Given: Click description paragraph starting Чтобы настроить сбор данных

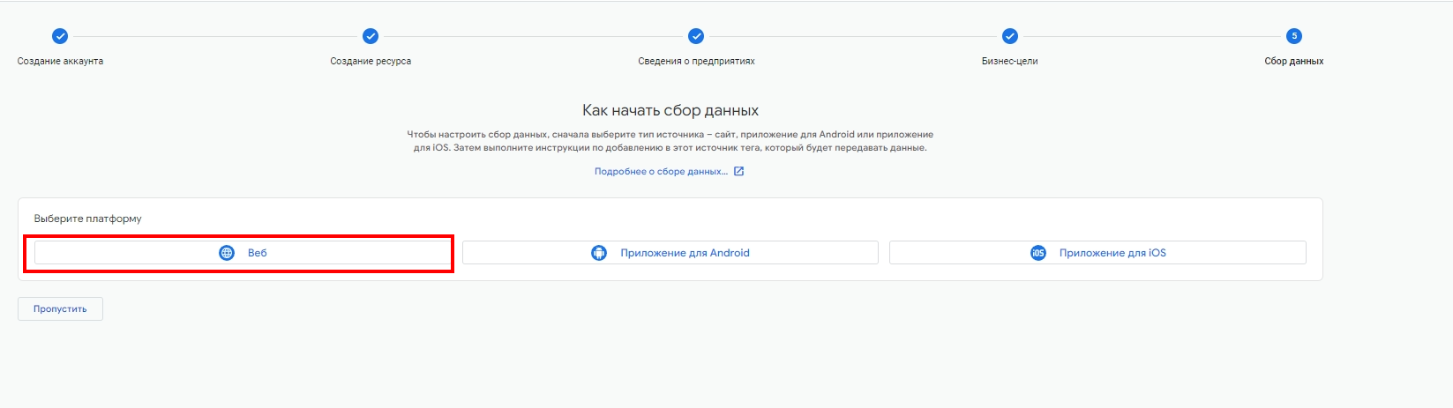Looking at the screenshot, I should pos(670,141).
